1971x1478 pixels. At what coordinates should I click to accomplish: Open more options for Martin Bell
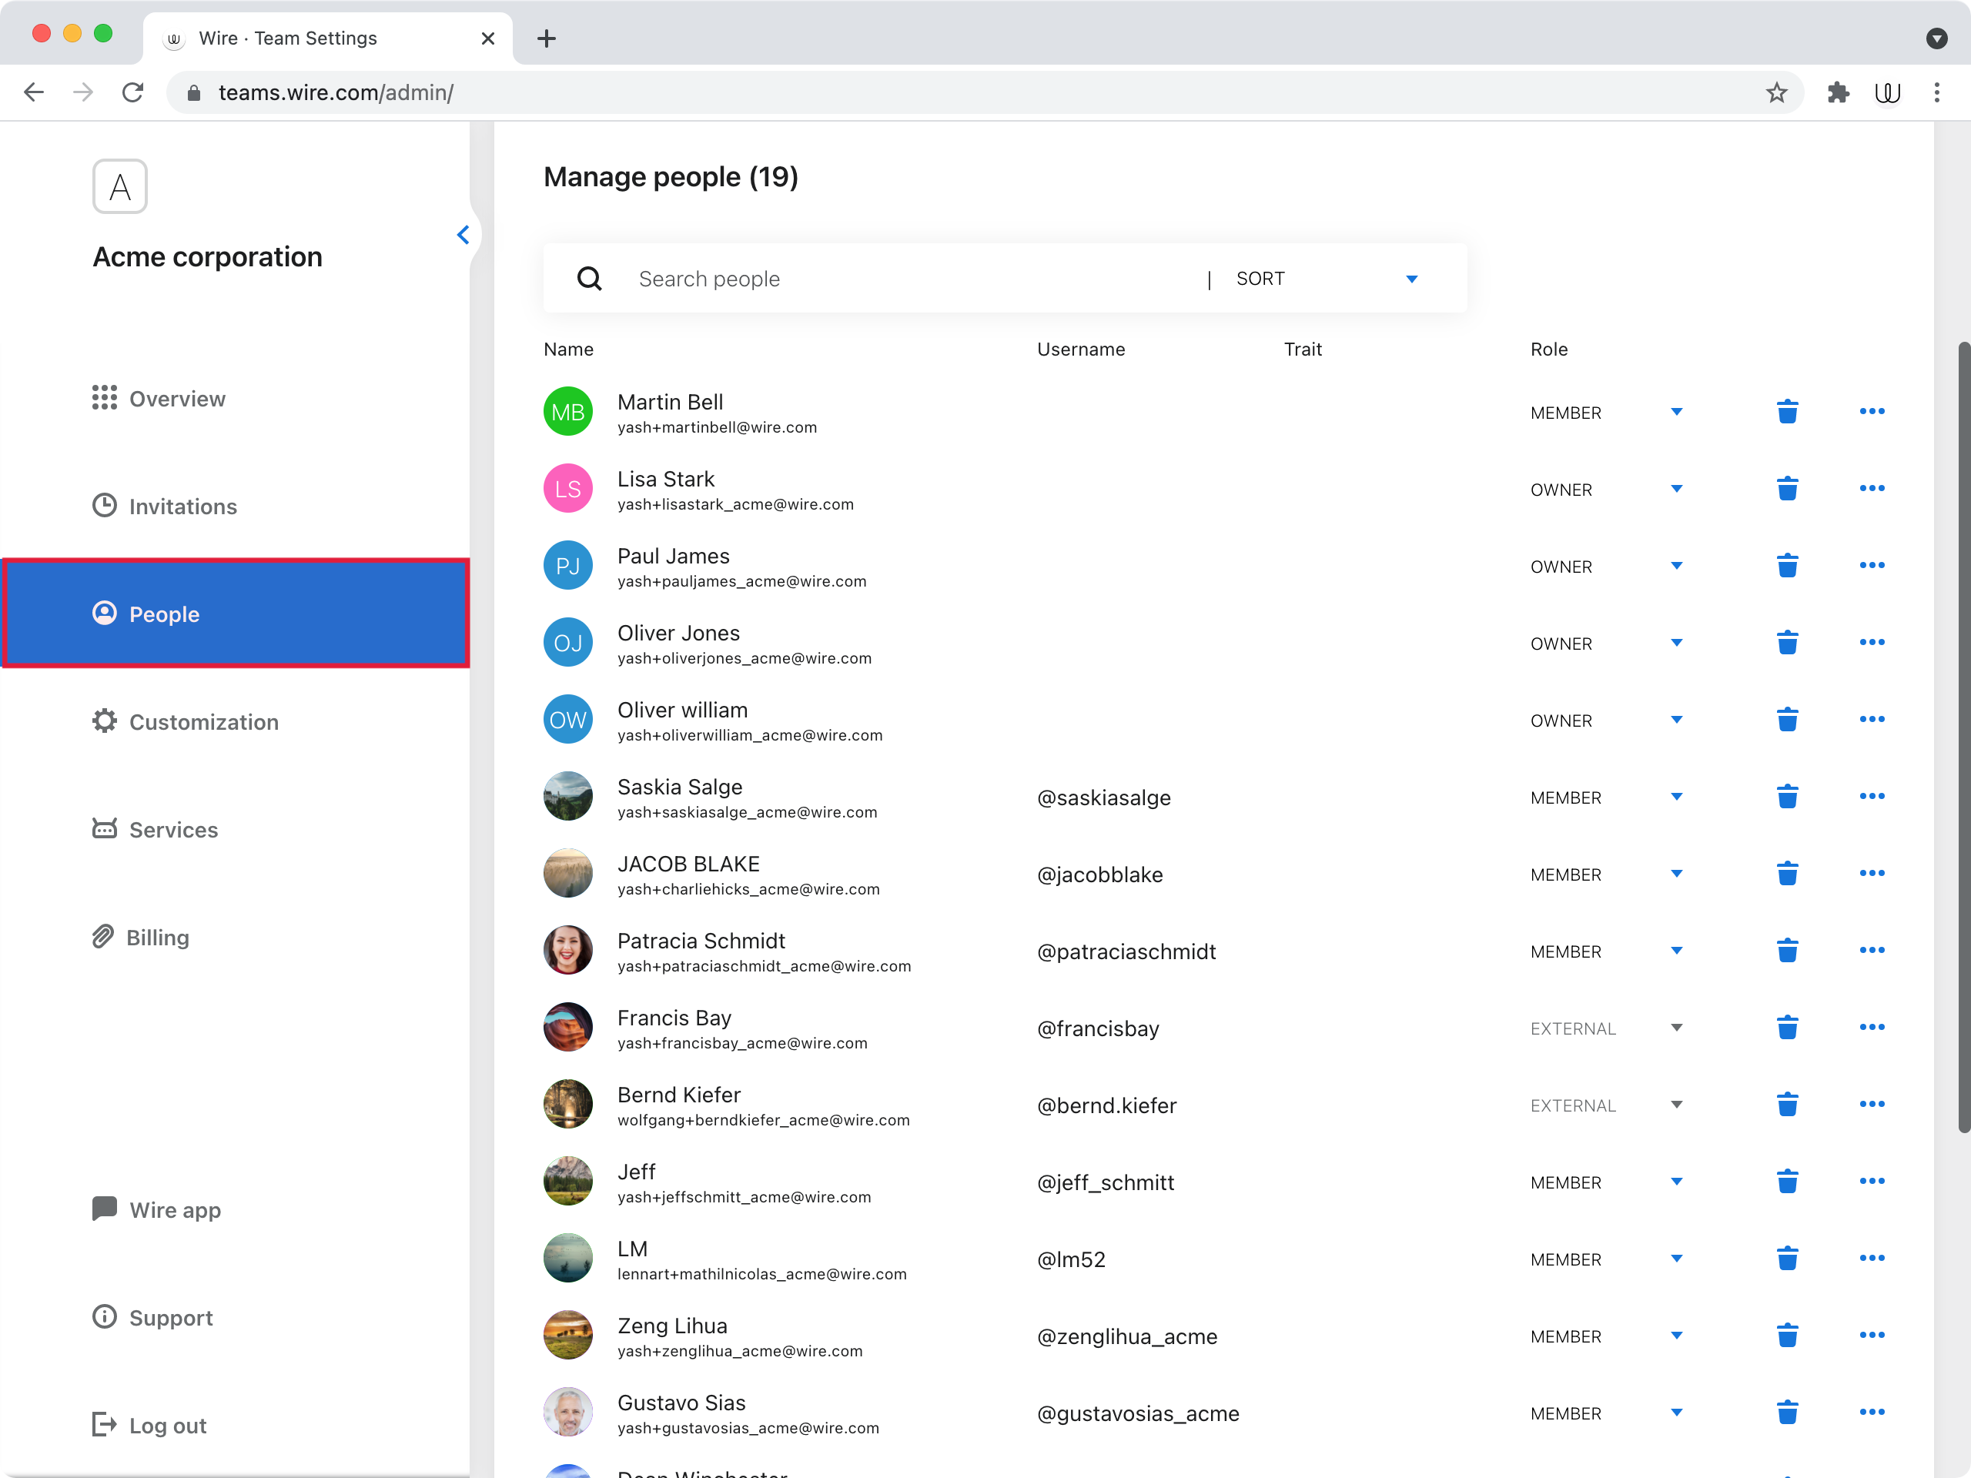pos(1871,412)
